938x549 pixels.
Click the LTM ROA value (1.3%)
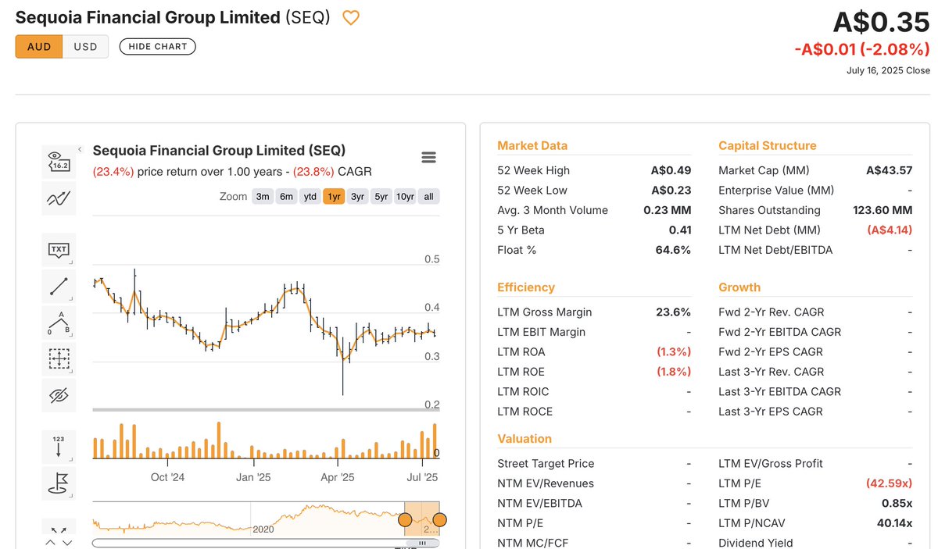pyautogui.click(x=674, y=352)
